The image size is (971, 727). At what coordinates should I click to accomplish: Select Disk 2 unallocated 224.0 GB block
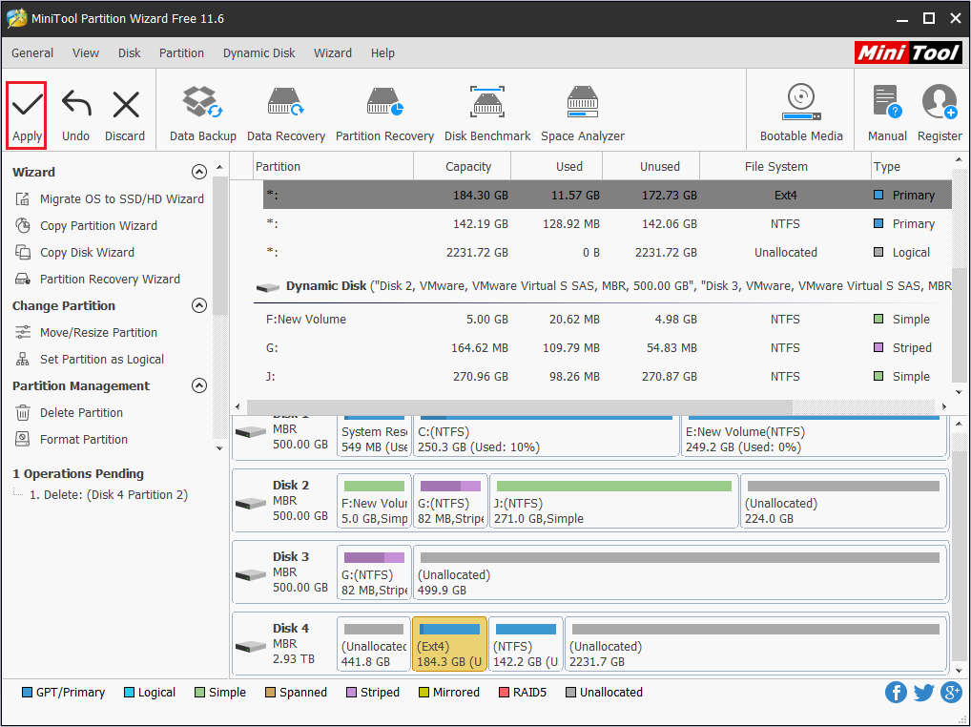point(843,501)
